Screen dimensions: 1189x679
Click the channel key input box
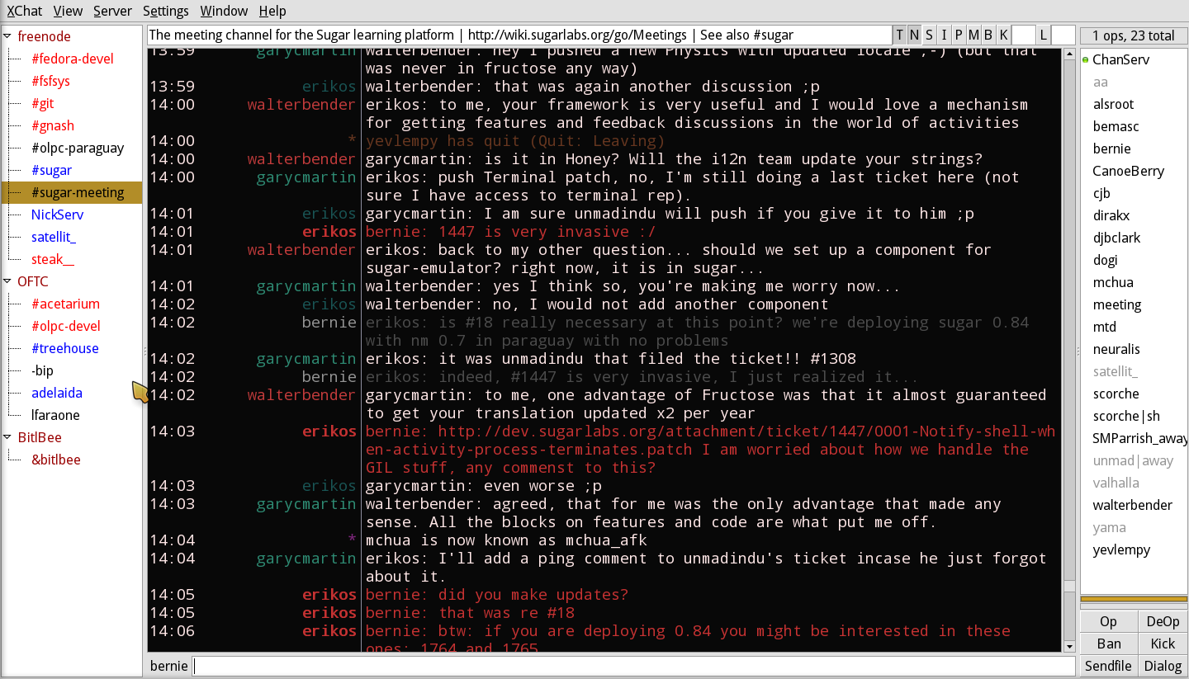click(x=1023, y=35)
